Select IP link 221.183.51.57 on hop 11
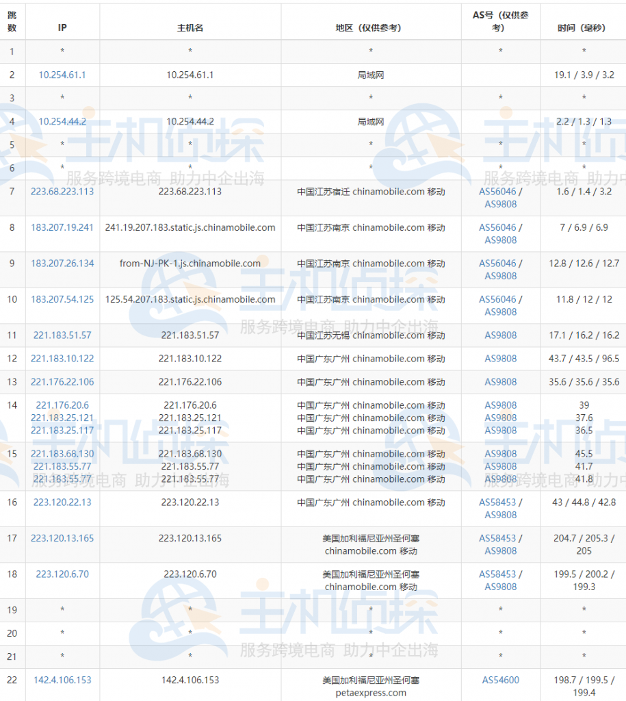The image size is (626, 701). 62,335
